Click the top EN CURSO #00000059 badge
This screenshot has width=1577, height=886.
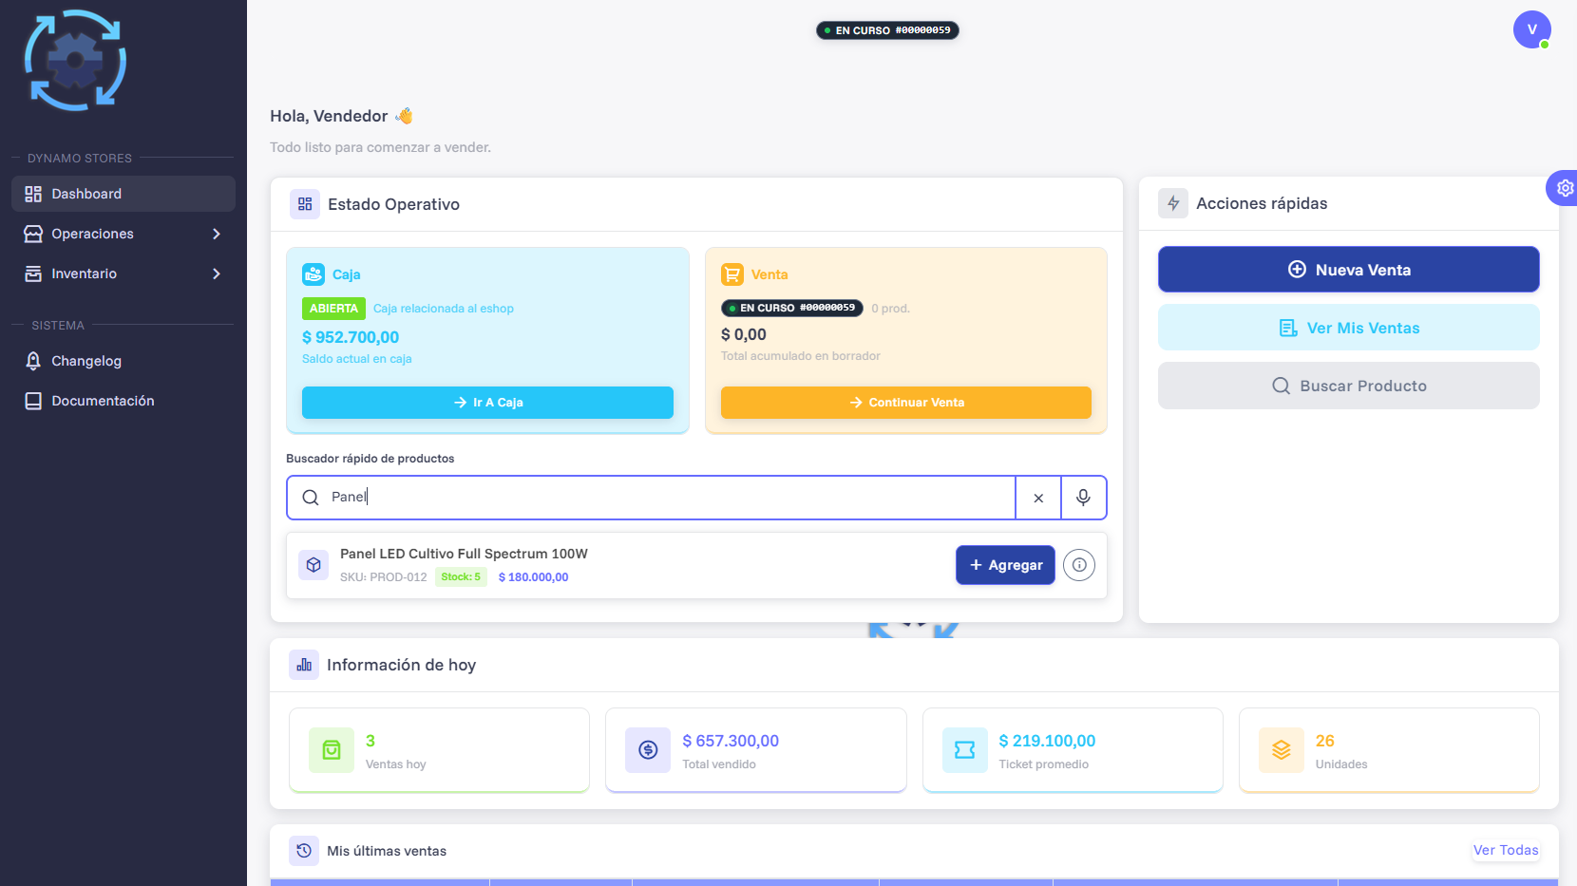(887, 30)
